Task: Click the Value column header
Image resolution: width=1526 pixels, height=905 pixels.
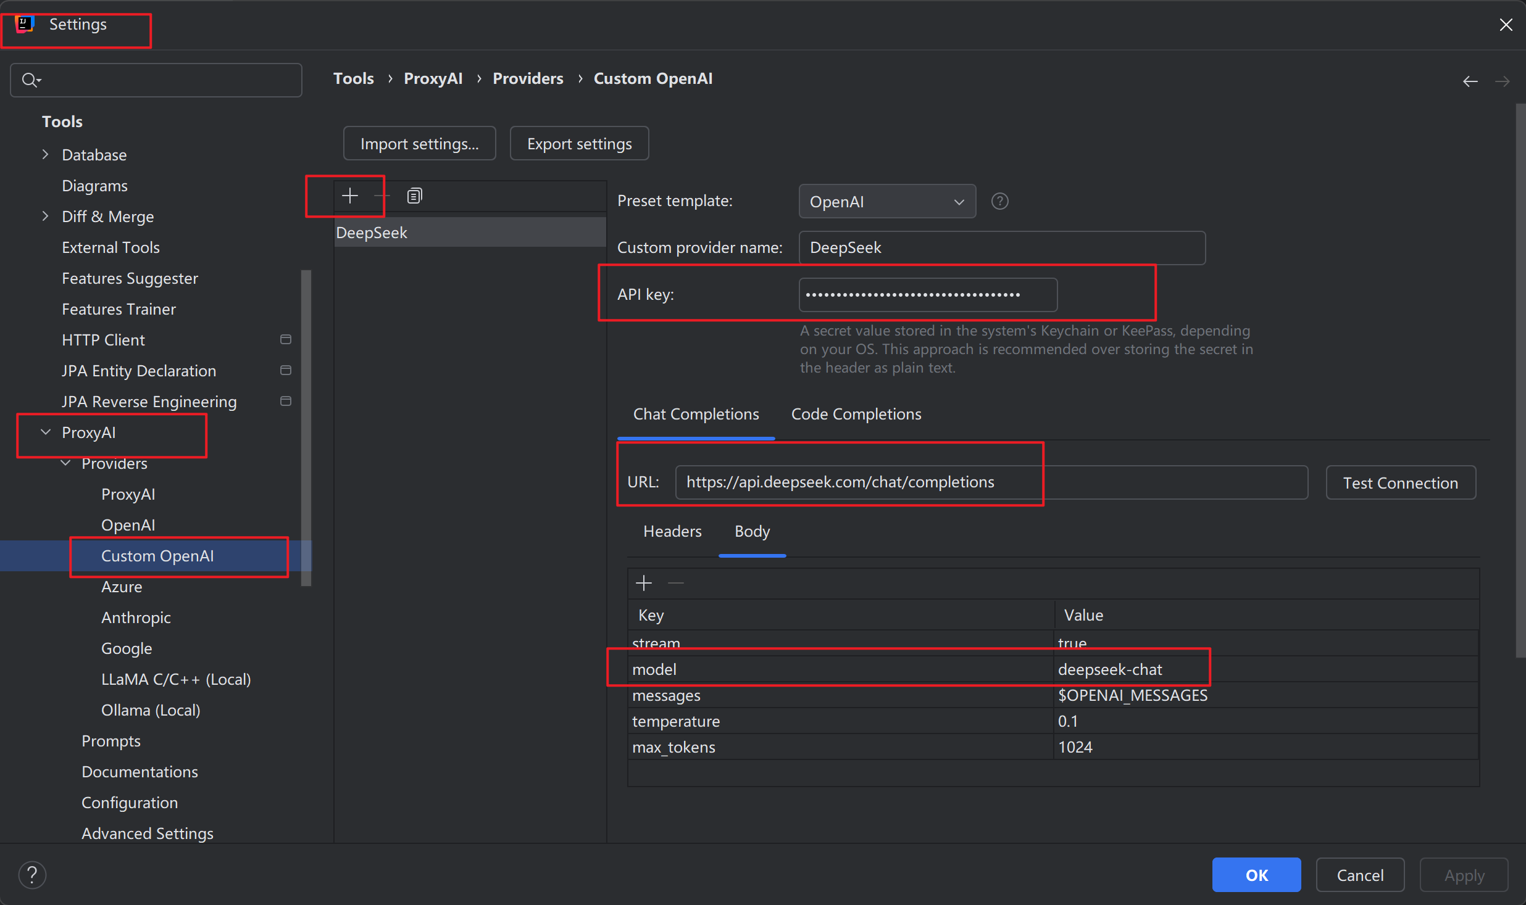Action: [1266, 615]
